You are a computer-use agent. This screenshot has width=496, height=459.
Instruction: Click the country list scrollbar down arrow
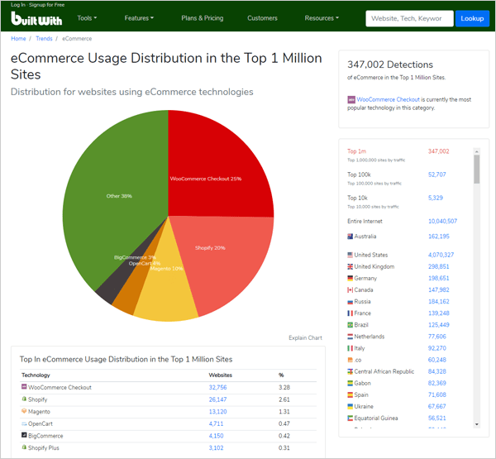(477, 424)
